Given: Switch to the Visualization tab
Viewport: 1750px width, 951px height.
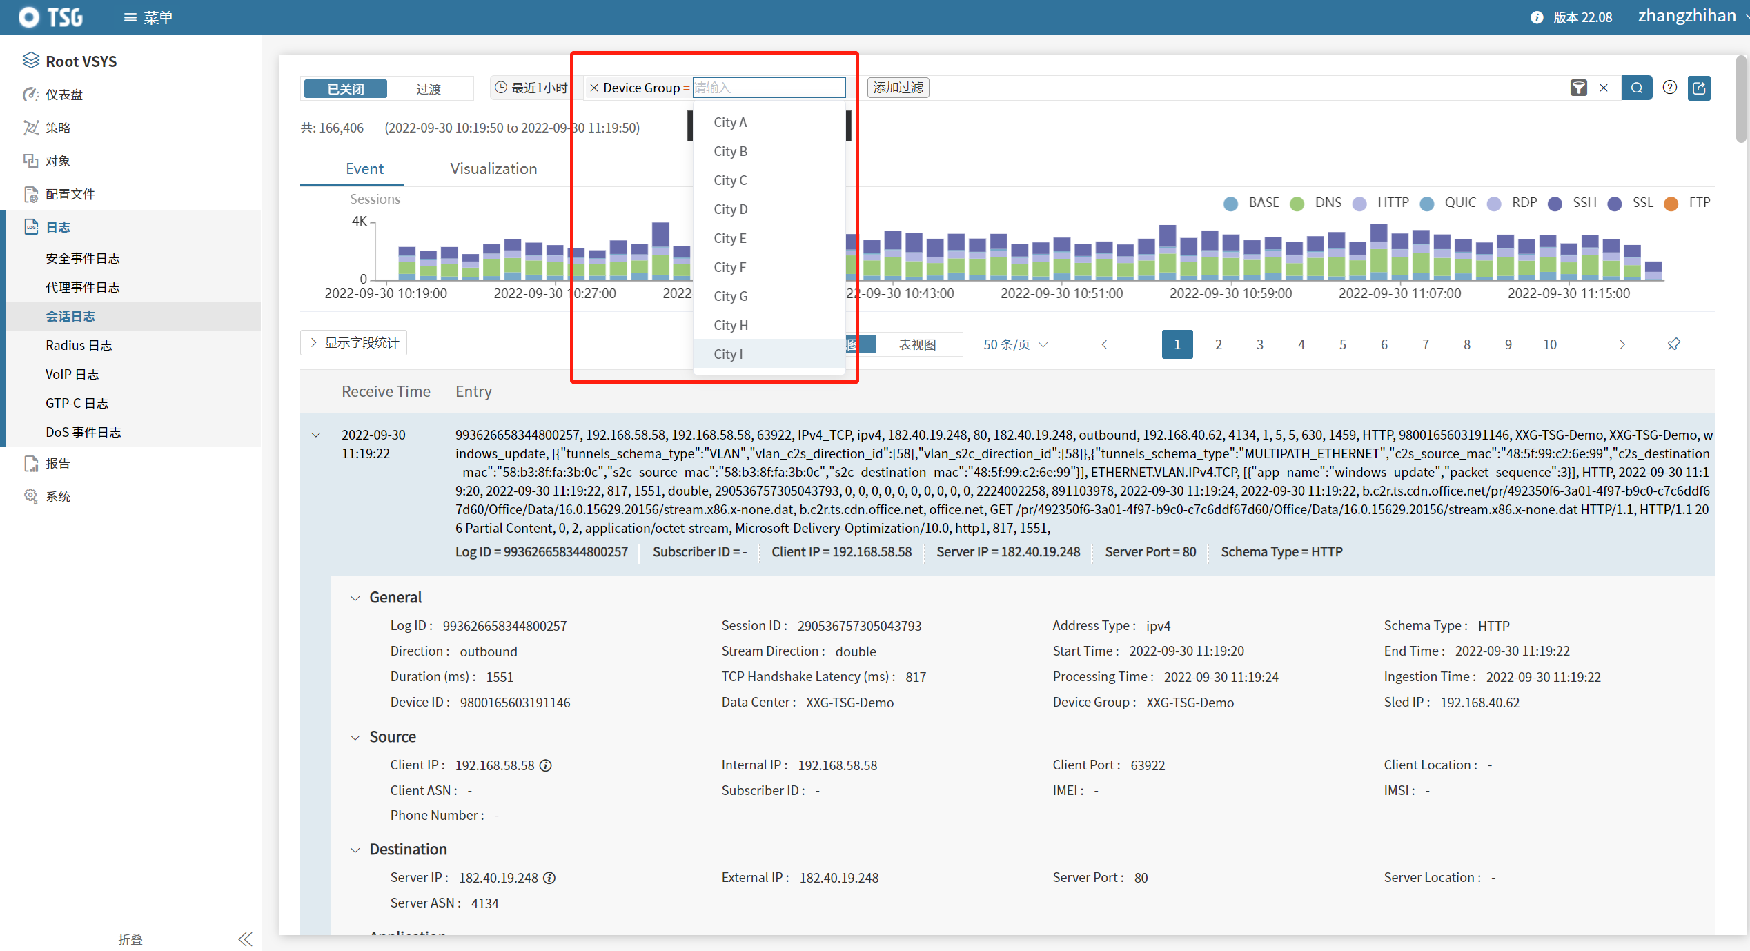Looking at the screenshot, I should 493,168.
